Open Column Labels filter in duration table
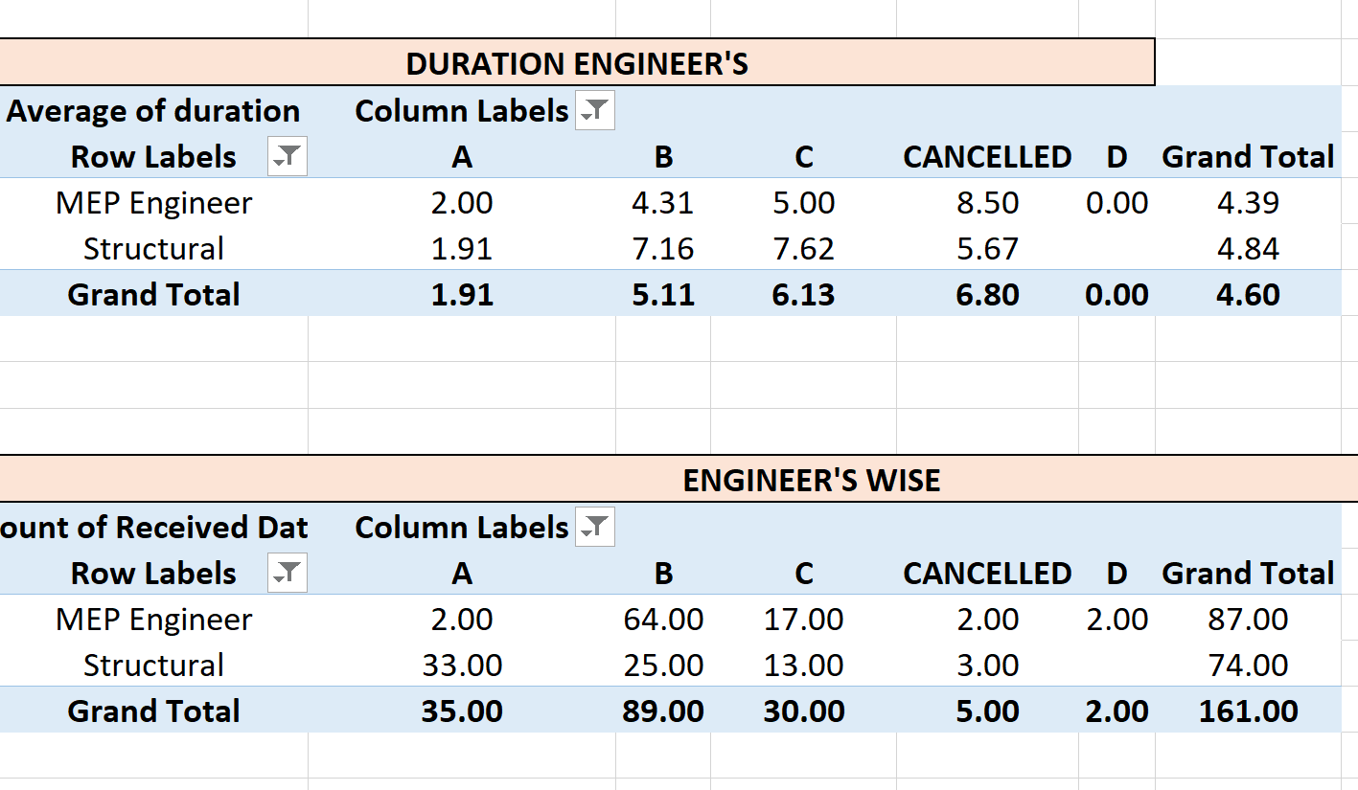Viewport: 1358px width, 790px height. [595, 111]
